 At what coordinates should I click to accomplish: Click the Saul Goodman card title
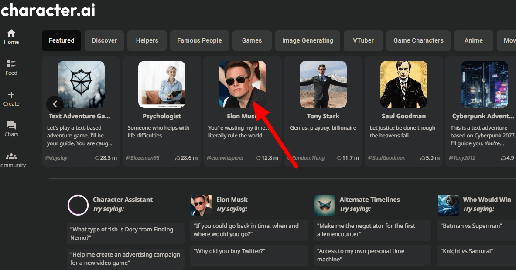click(x=404, y=116)
